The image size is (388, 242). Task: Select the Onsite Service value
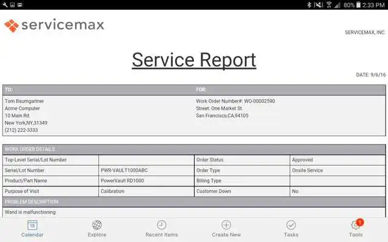point(307,171)
